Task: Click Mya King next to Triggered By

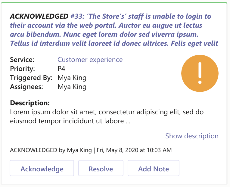Action: coord(72,78)
